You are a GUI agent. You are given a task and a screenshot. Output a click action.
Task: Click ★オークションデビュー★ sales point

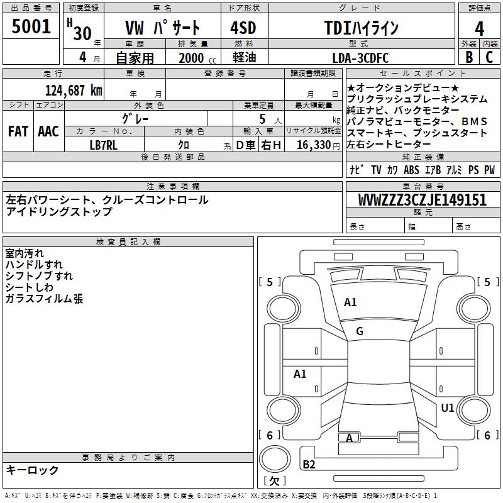click(x=403, y=87)
